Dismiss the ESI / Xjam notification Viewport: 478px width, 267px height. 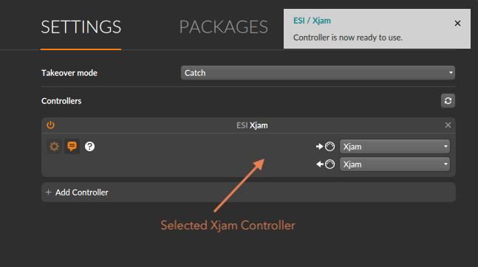[x=457, y=24]
